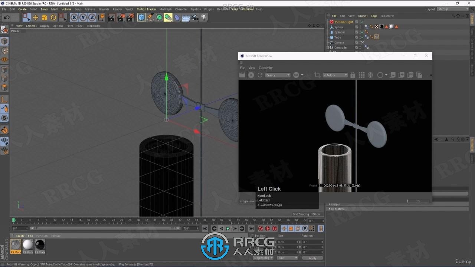
Task: Click the RenderView refresh icon
Action: (x=260, y=75)
